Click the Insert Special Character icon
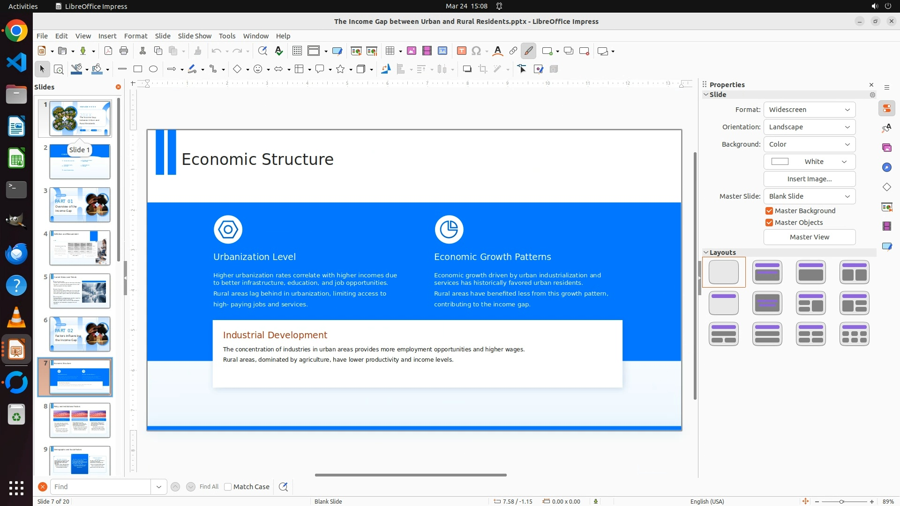The width and height of the screenshot is (900, 506). pos(476,51)
